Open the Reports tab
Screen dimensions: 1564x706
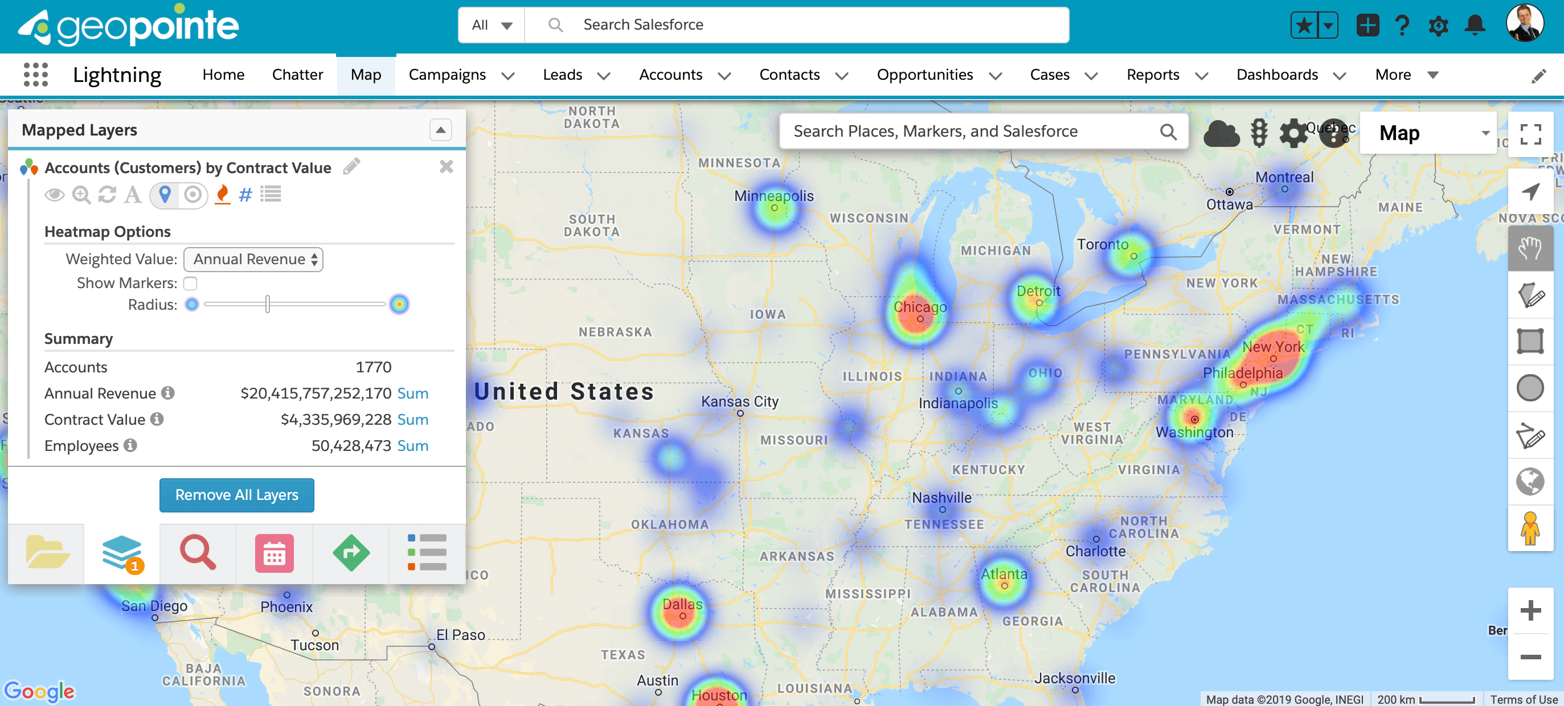point(1153,75)
